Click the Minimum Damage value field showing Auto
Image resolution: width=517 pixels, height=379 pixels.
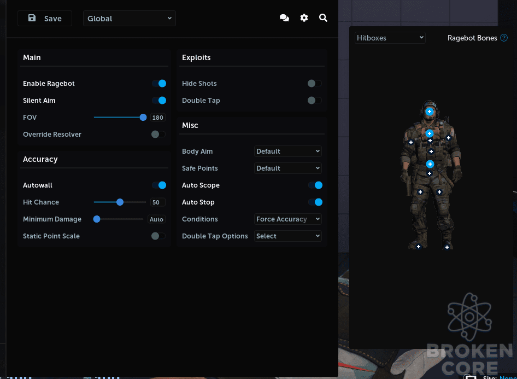tap(156, 219)
